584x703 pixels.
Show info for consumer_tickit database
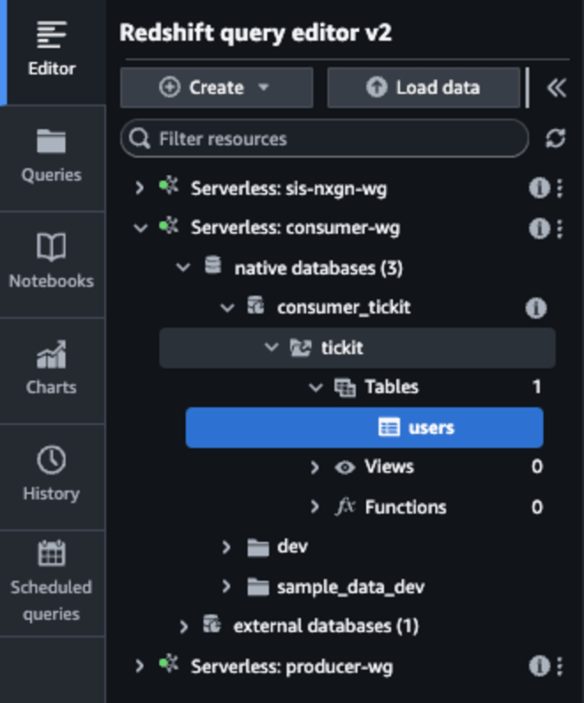(x=536, y=308)
